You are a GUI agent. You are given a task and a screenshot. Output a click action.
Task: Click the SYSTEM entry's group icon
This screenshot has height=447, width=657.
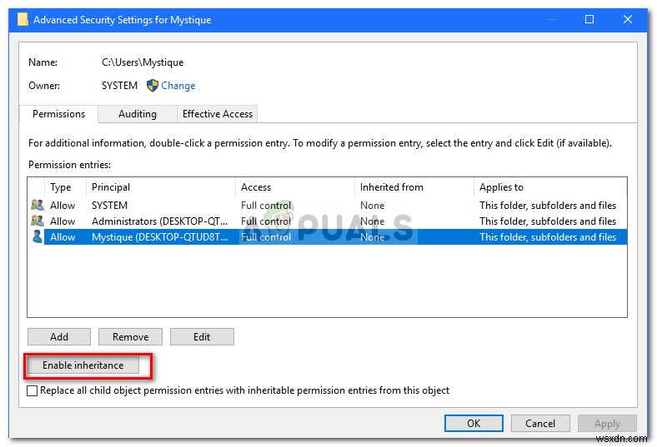[37, 206]
